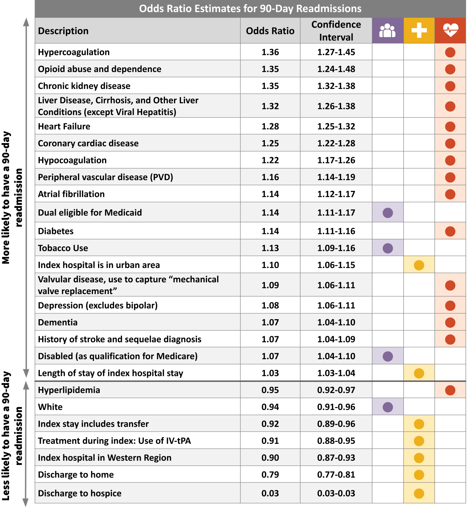Click the gold plus sign column header
This screenshot has height=507, width=468.
pyautogui.click(x=419, y=30)
